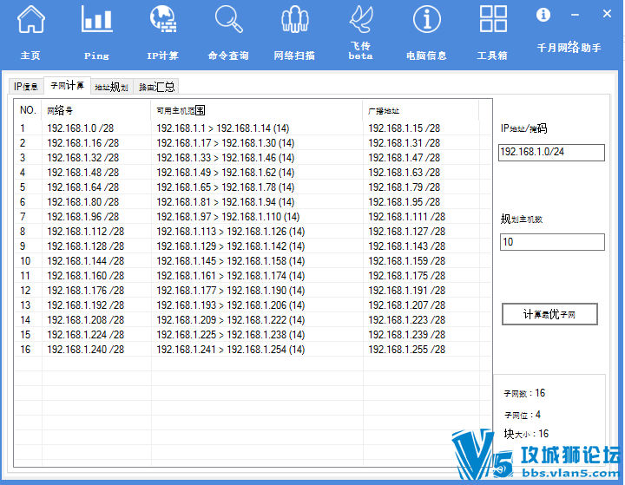Select network 192.168.1.176 /28 cell
Image resolution: width=625 pixels, height=485 pixels.
coord(86,291)
